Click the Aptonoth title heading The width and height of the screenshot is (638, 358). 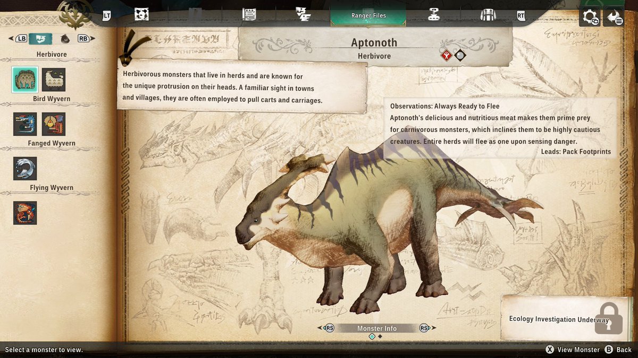coord(374,42)
